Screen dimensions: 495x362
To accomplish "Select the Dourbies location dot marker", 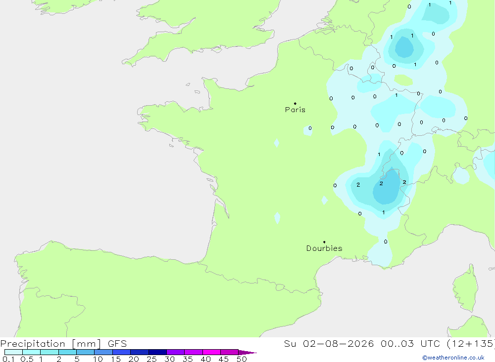I will pyautogui.click(x=324, y=242).
